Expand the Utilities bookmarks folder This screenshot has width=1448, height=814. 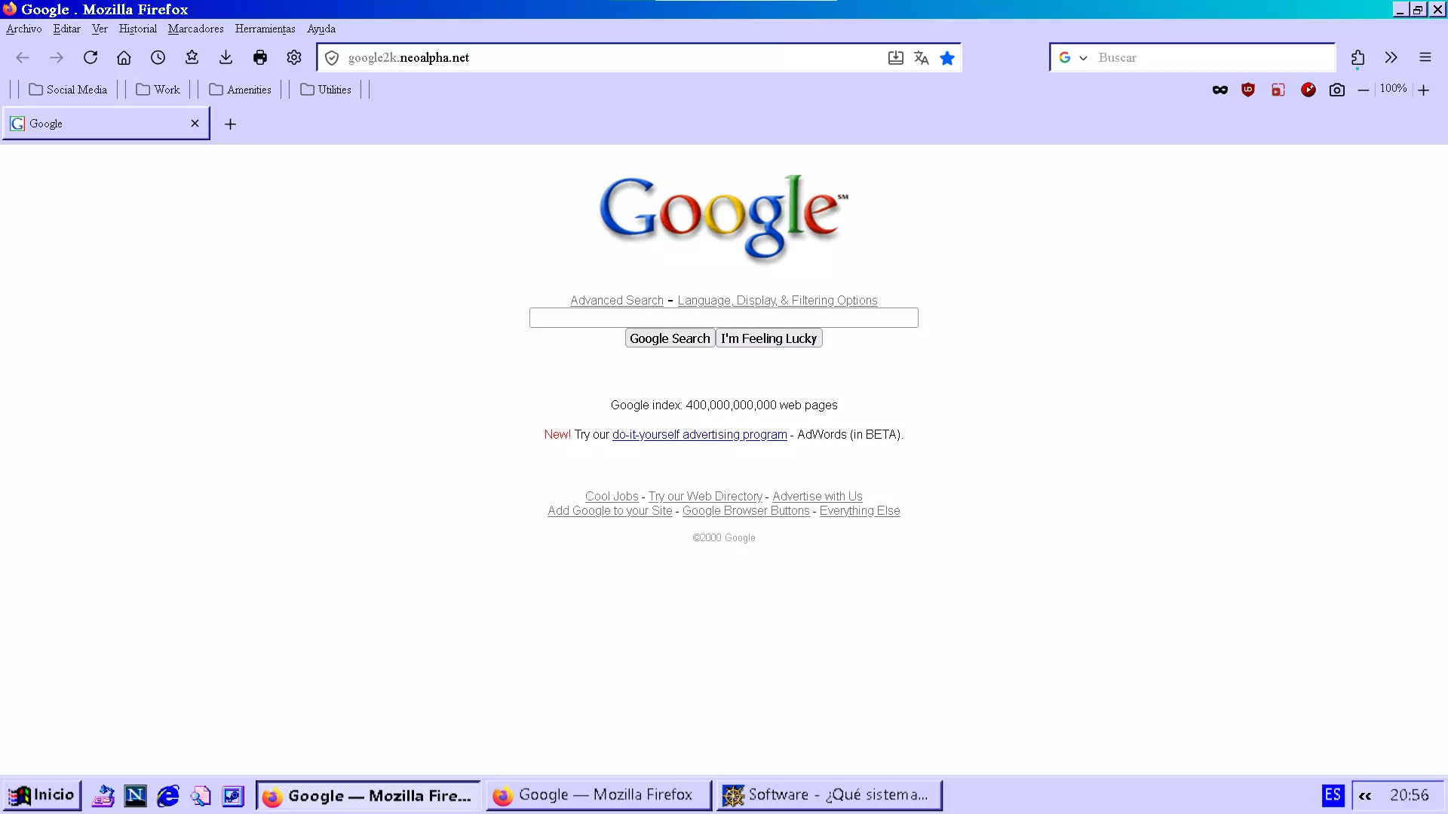click(x=326, y=90)
